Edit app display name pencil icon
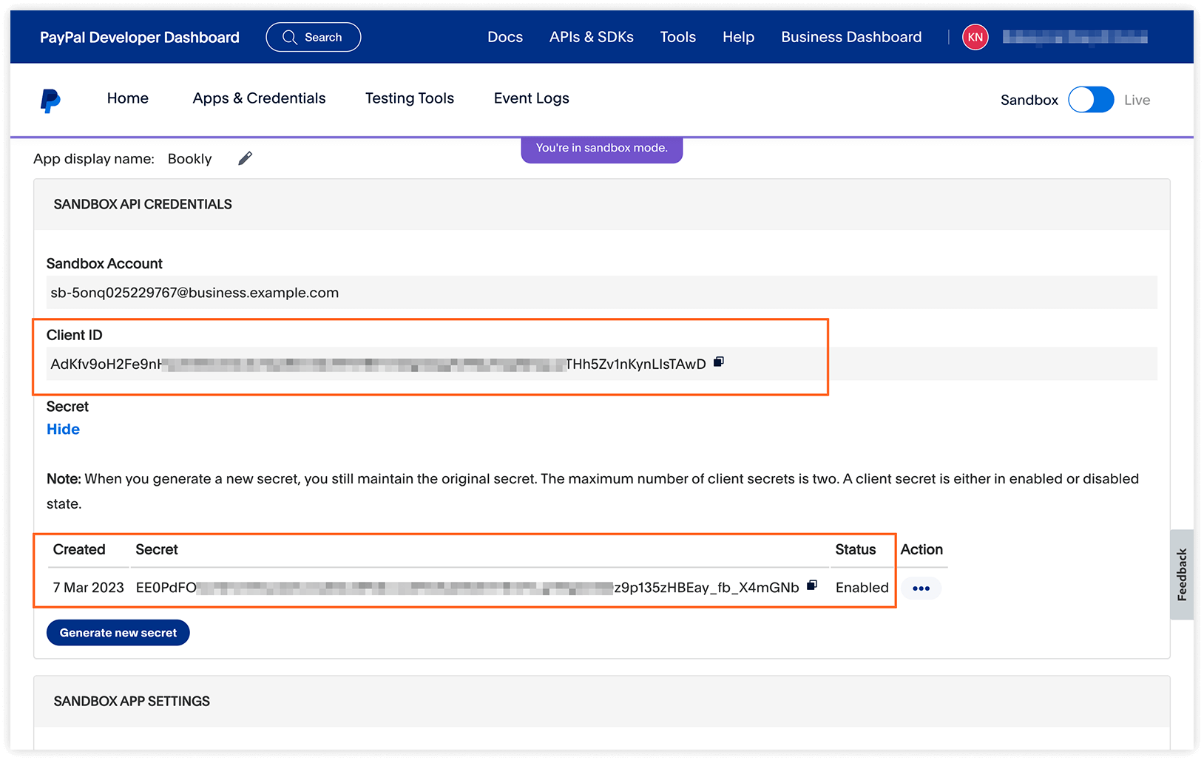Screen dimensions: 1204x760 (x=245, y=158)
